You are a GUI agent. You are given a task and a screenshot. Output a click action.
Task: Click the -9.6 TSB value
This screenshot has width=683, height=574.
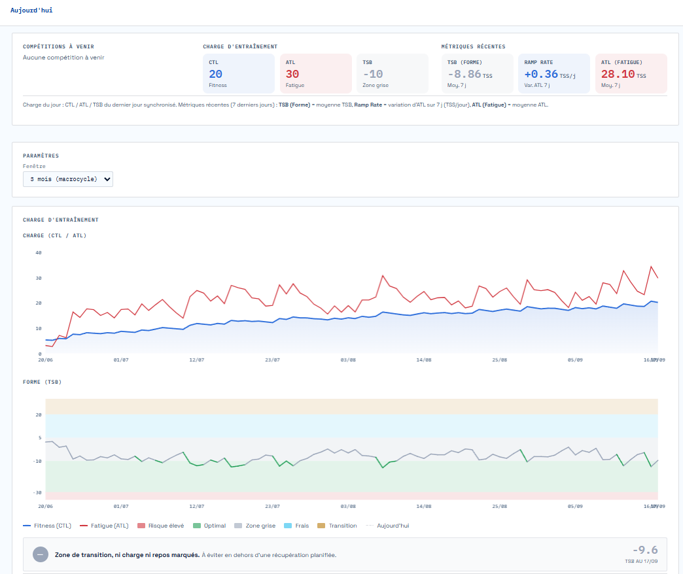(x=645, y=550)
